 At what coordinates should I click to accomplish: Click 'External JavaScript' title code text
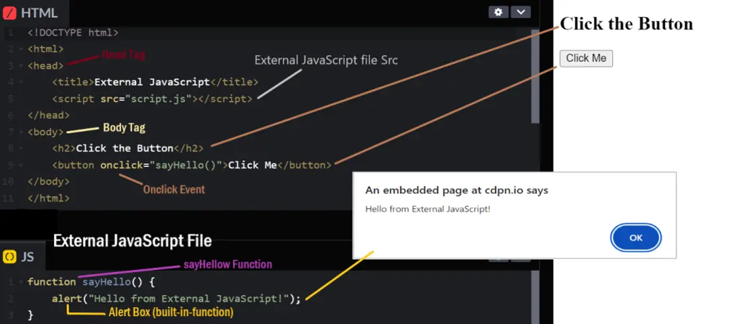(152, 82)
